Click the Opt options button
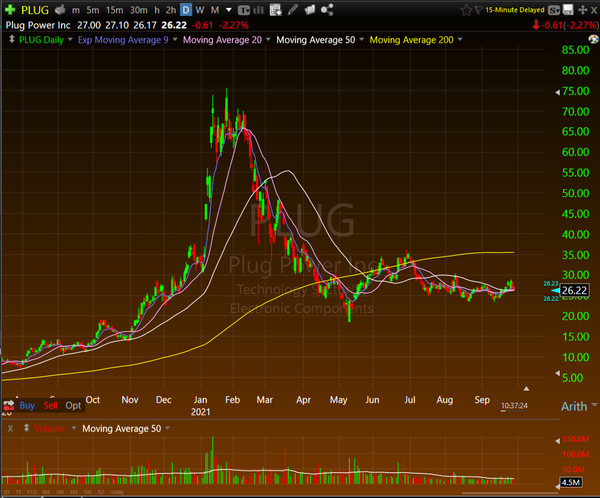The image size is (600, 498). click(73, 405)
